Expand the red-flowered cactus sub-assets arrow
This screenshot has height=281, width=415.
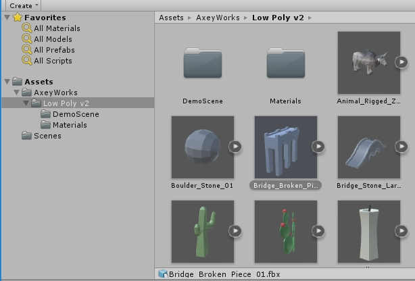[318, 231]
